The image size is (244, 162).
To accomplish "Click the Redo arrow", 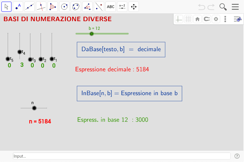I will click(x=211, y=7).
